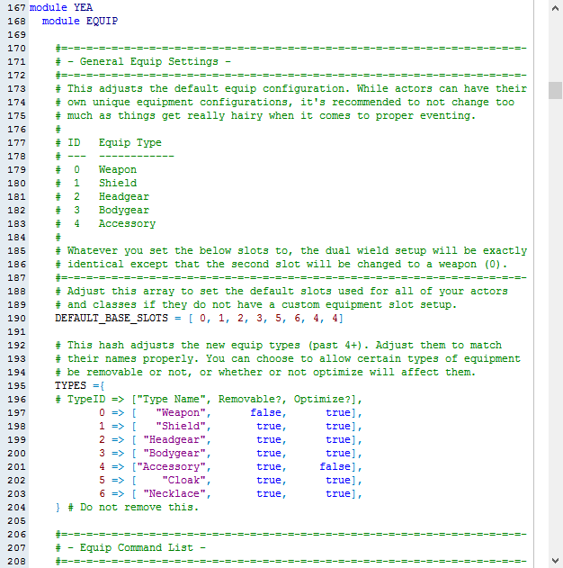Image resolution: width=563 pixels, height=568 pixels.
Task: Click line number 204
Action: coord(17,508)
